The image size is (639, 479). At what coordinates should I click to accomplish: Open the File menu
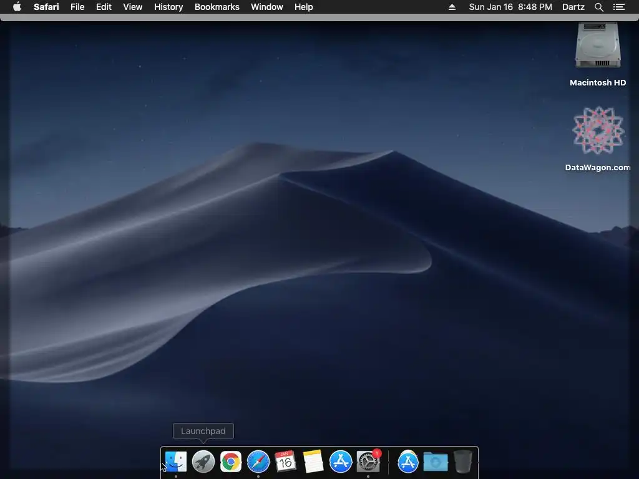77,7
